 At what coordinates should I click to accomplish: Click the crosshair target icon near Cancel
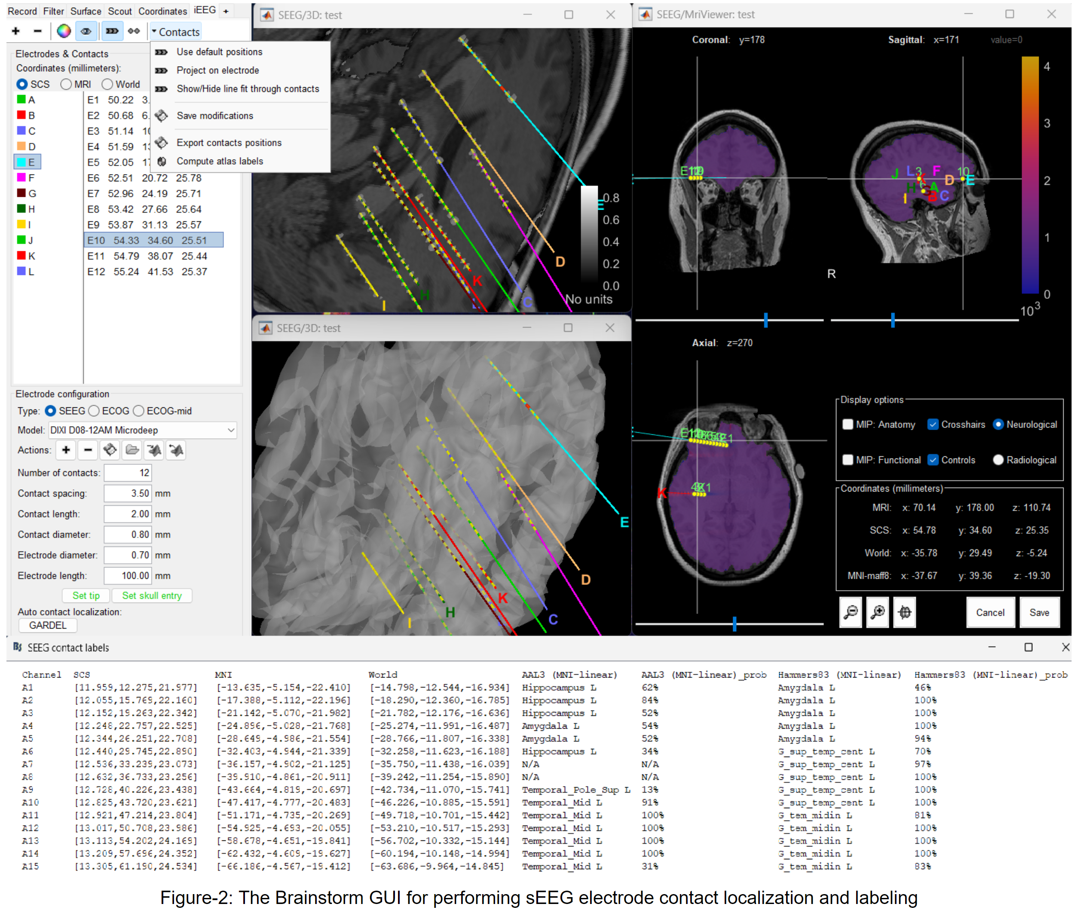[x=905, y=612]
